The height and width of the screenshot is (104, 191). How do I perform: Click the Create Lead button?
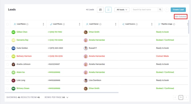pyautogui.click(x=178, y=10)
